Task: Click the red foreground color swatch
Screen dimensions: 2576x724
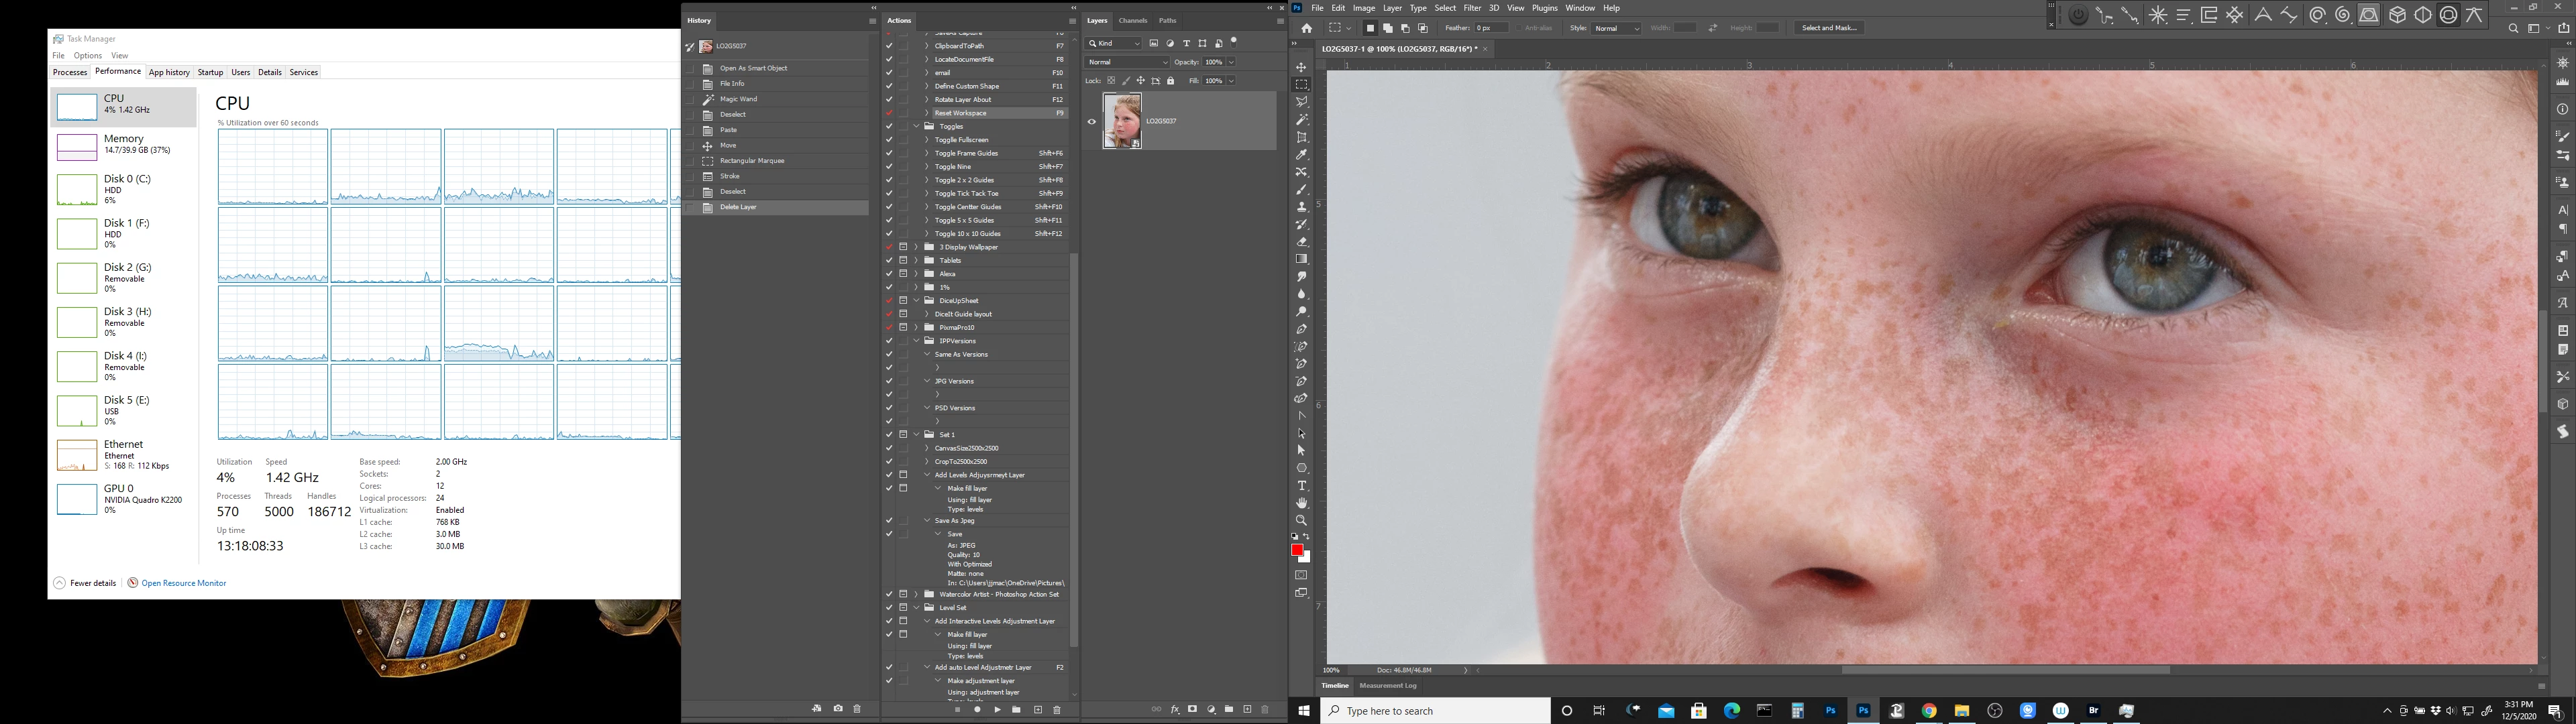Action: 1297,550
